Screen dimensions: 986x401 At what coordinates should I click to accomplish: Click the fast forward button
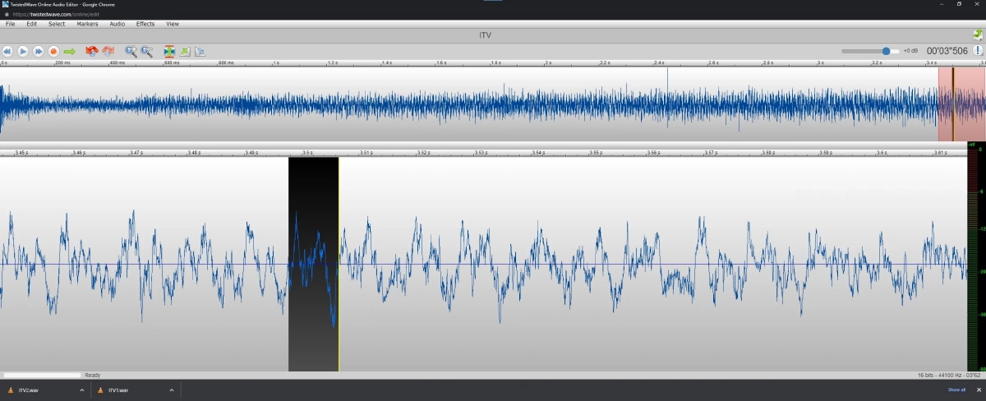point(38,51)
